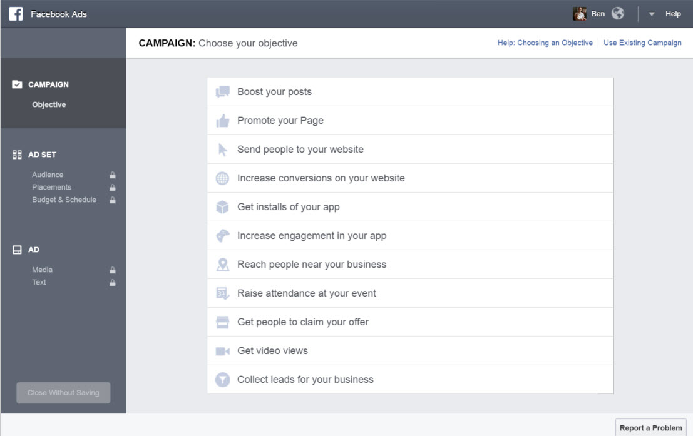Choose Send people to your website
The width and height of the screenshot is (693, 436).
click(x=410, y=150)
